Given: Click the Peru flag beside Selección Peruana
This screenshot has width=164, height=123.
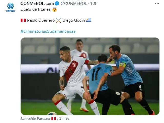Looking at the screenshot, I should point(54,119).
